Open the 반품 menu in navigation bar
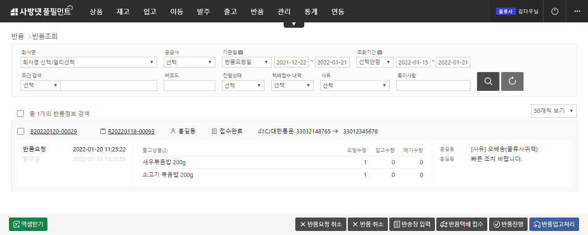The height and width of the screenshot is (235, 588). pyautogui.click(x=257, y=12)
